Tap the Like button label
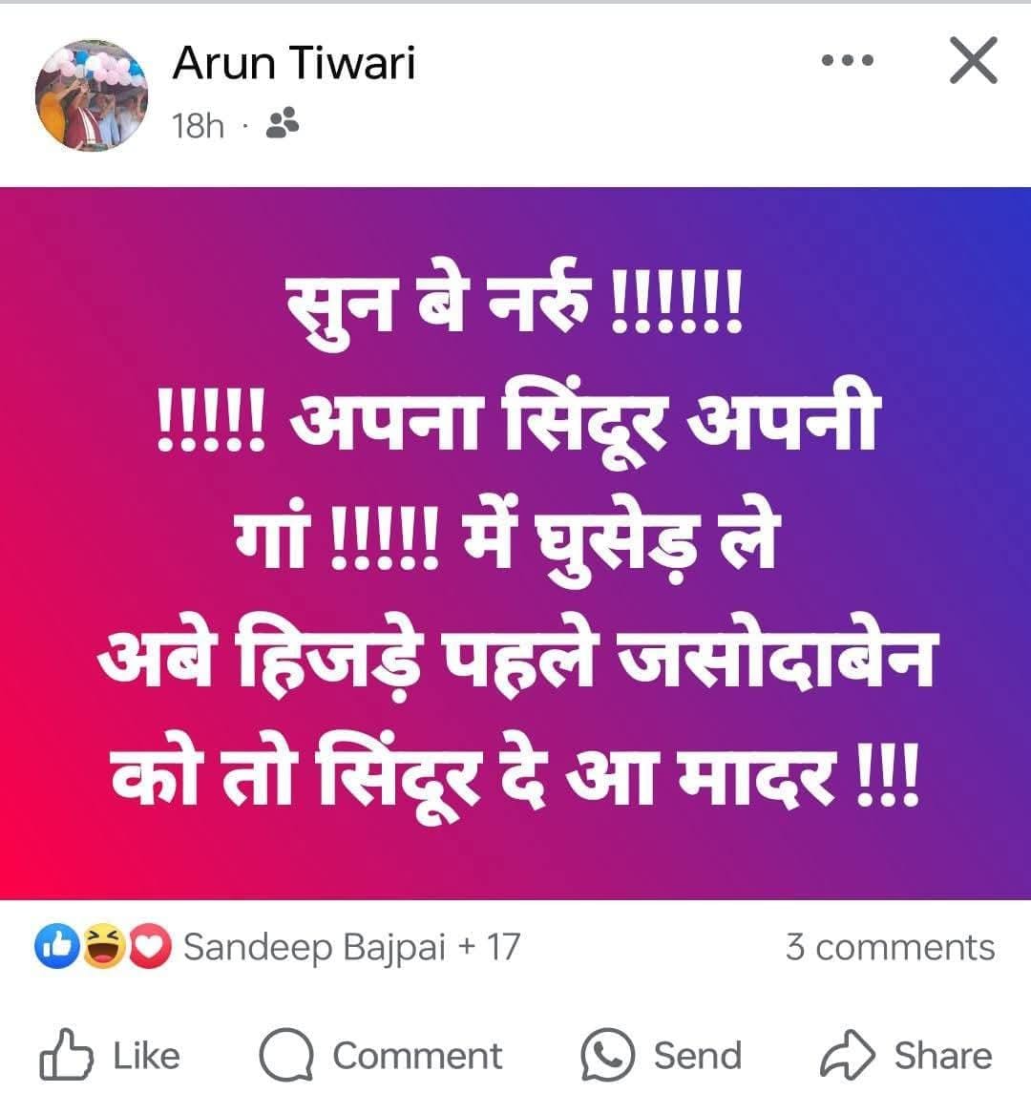Viewport: 1031px width, 1114px height. 146,1055
